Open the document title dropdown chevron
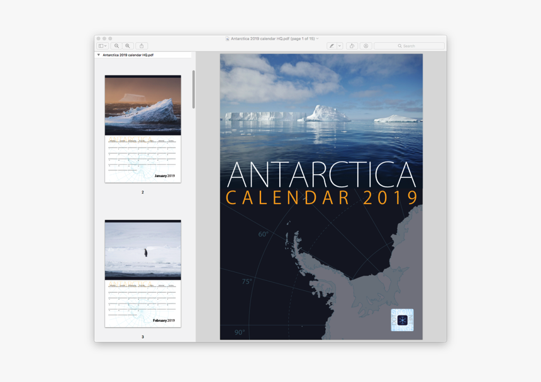This screenshot has width=541, height=382. point(318,38)
